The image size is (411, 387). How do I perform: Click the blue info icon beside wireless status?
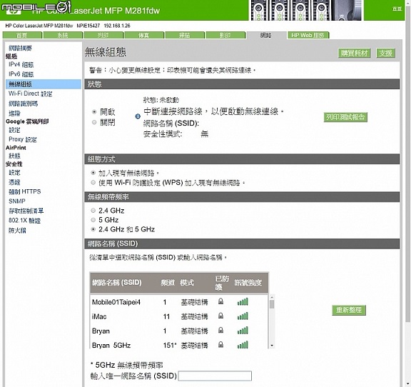(138, 116)
